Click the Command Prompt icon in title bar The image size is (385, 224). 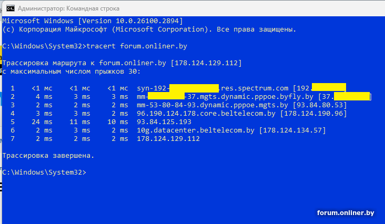(8, 8)
